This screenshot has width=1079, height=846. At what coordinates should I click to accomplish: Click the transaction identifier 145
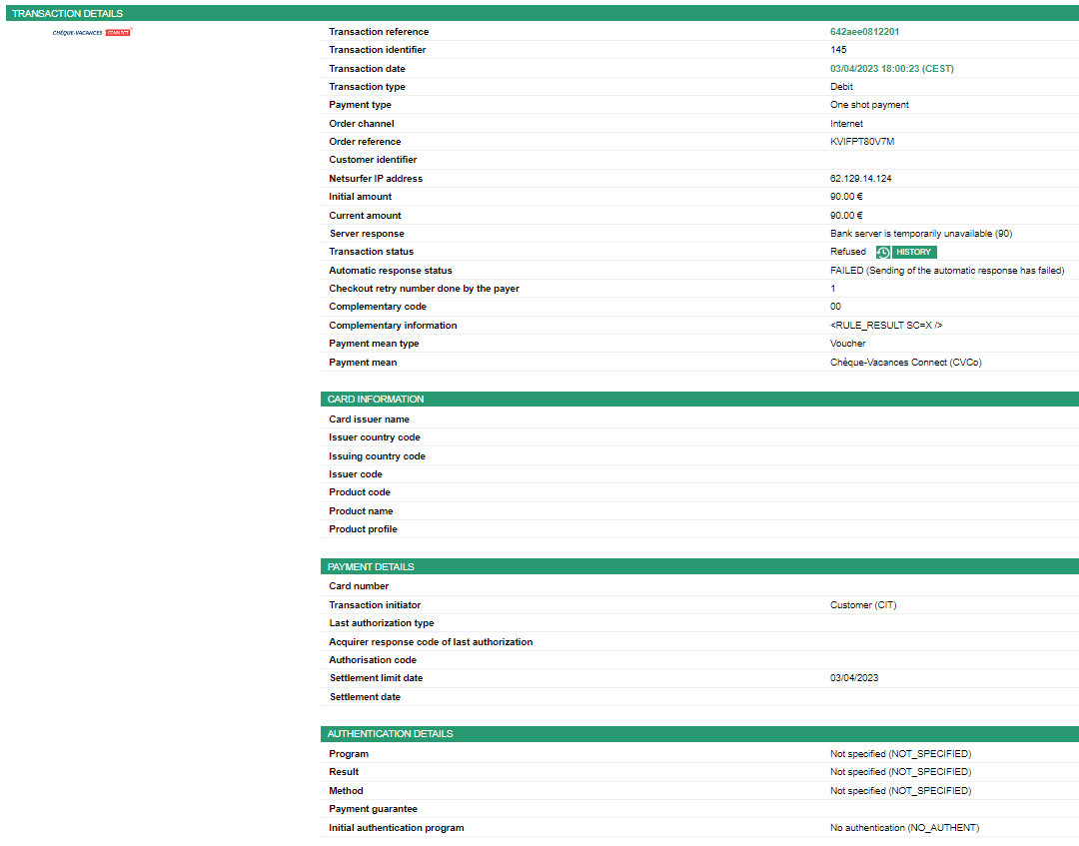pyautogui.click(x=838, y=50)
